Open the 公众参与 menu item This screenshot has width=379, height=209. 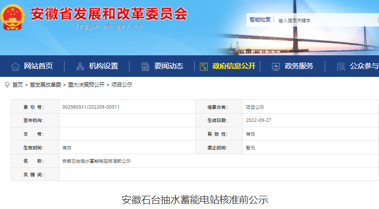pos(364,66)
